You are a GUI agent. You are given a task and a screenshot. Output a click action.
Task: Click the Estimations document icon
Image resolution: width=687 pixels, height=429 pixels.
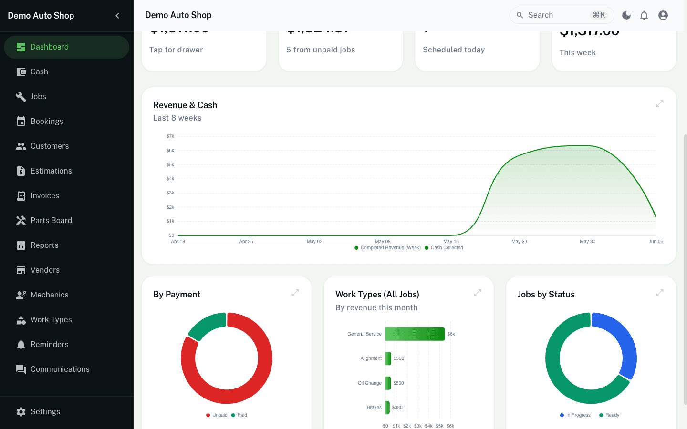tap(21, 171)
